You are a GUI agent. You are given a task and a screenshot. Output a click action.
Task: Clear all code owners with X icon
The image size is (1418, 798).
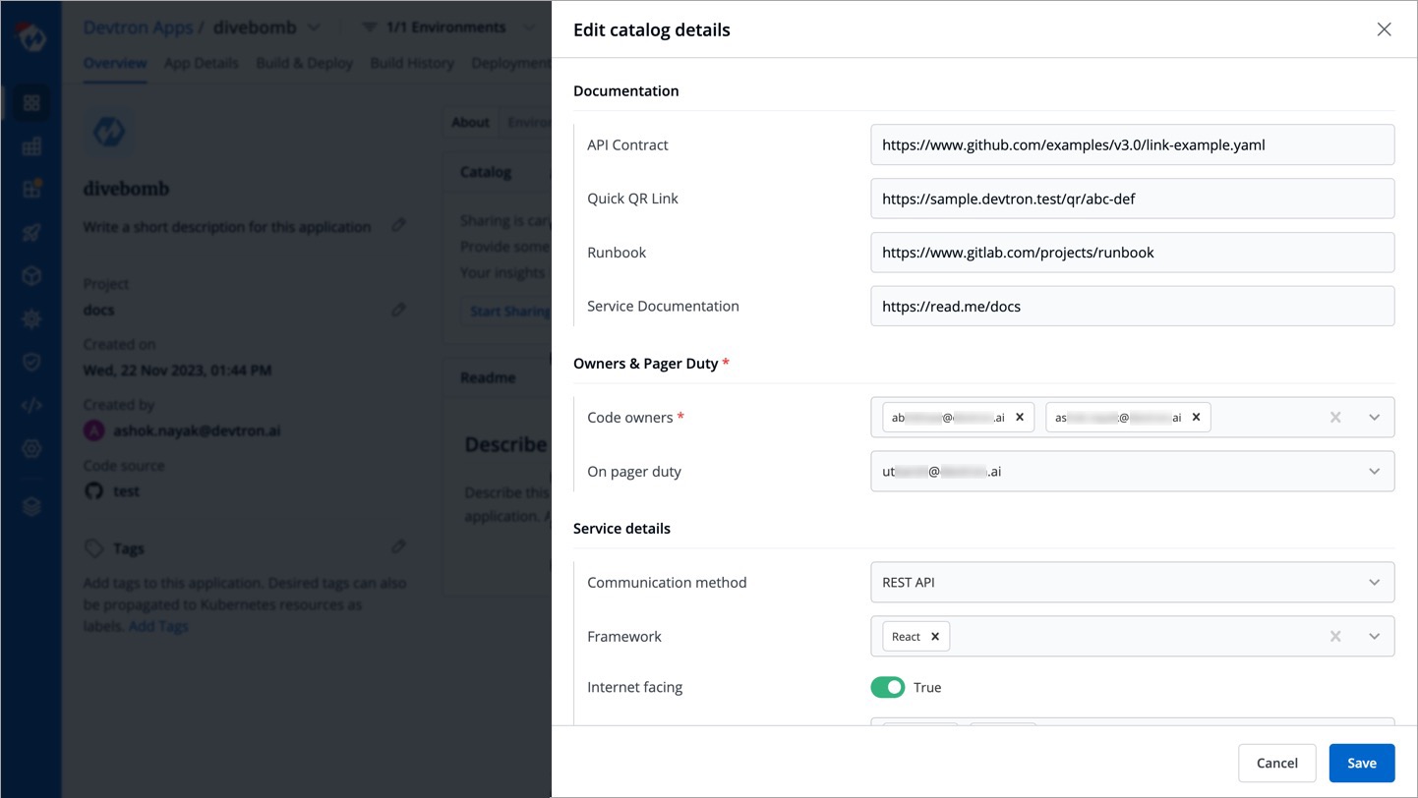[1335, 418]
